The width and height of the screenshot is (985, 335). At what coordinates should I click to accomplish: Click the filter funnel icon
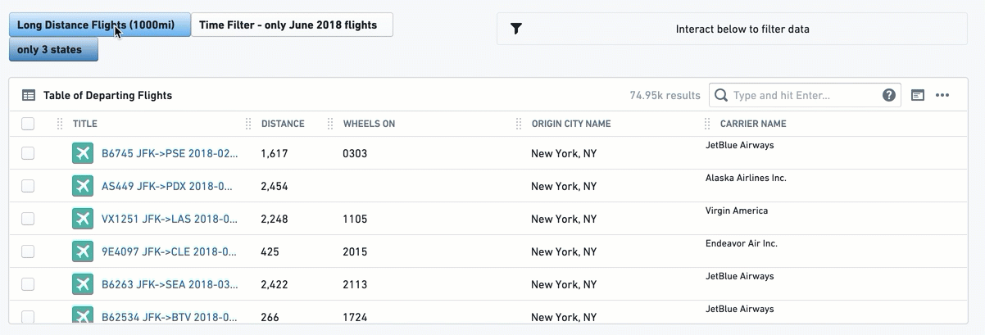(x=516, y=29)
